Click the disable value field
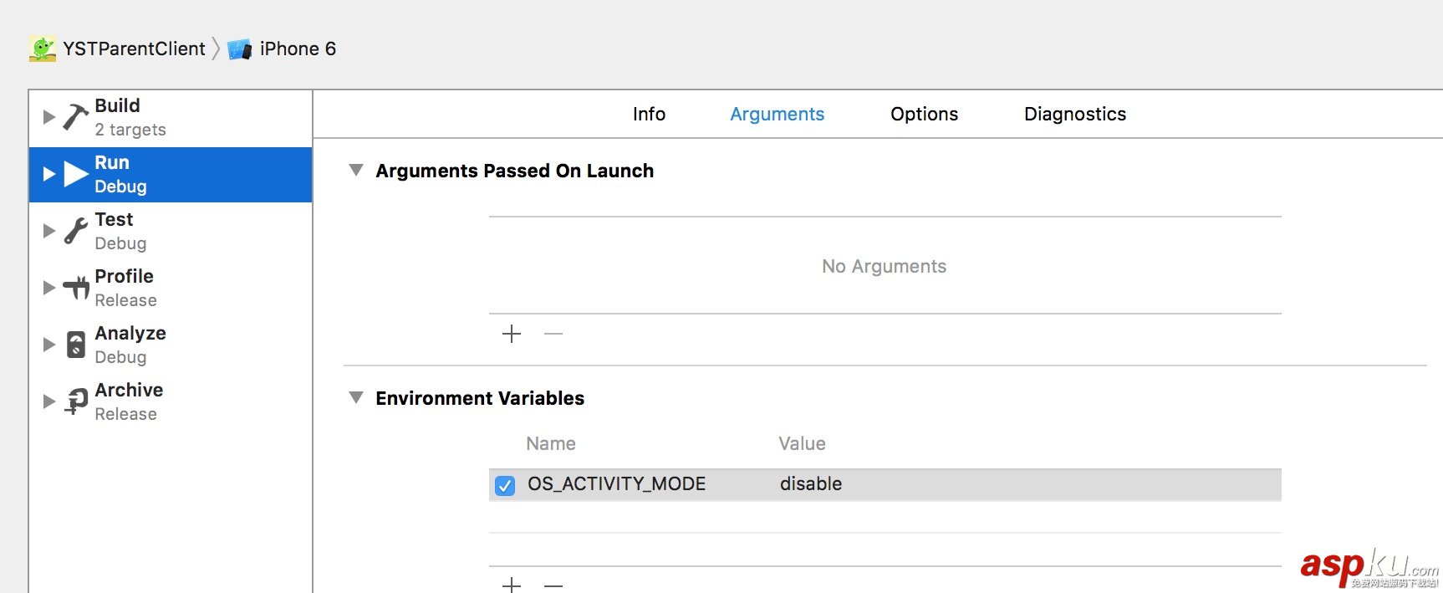The height and width of the screenshot is (593, 1443). [811, 484]
